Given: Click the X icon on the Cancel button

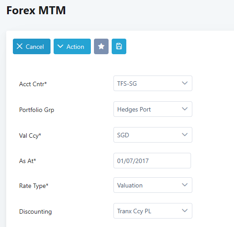Looking at the screenshot, I should tap(19, 46).
